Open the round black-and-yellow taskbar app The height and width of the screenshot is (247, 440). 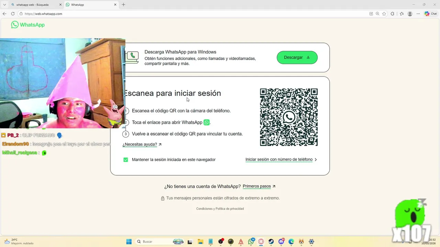[231, 242]
